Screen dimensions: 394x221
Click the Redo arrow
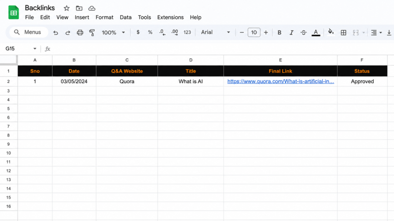[68, 33]
